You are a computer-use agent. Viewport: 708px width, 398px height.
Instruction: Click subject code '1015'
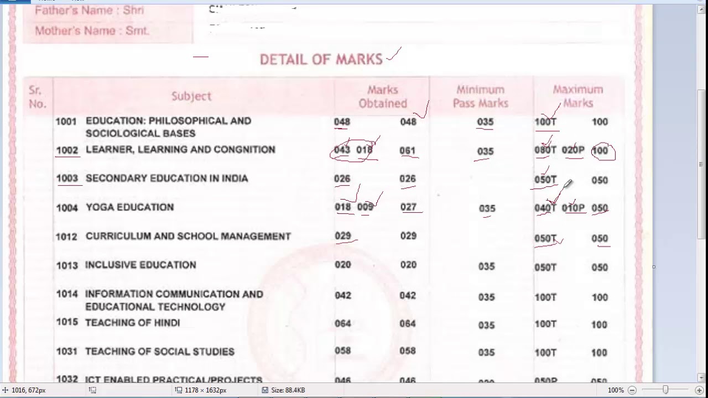67,322
